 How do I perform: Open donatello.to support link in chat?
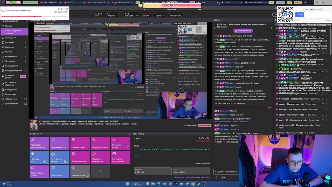[231, 122]
